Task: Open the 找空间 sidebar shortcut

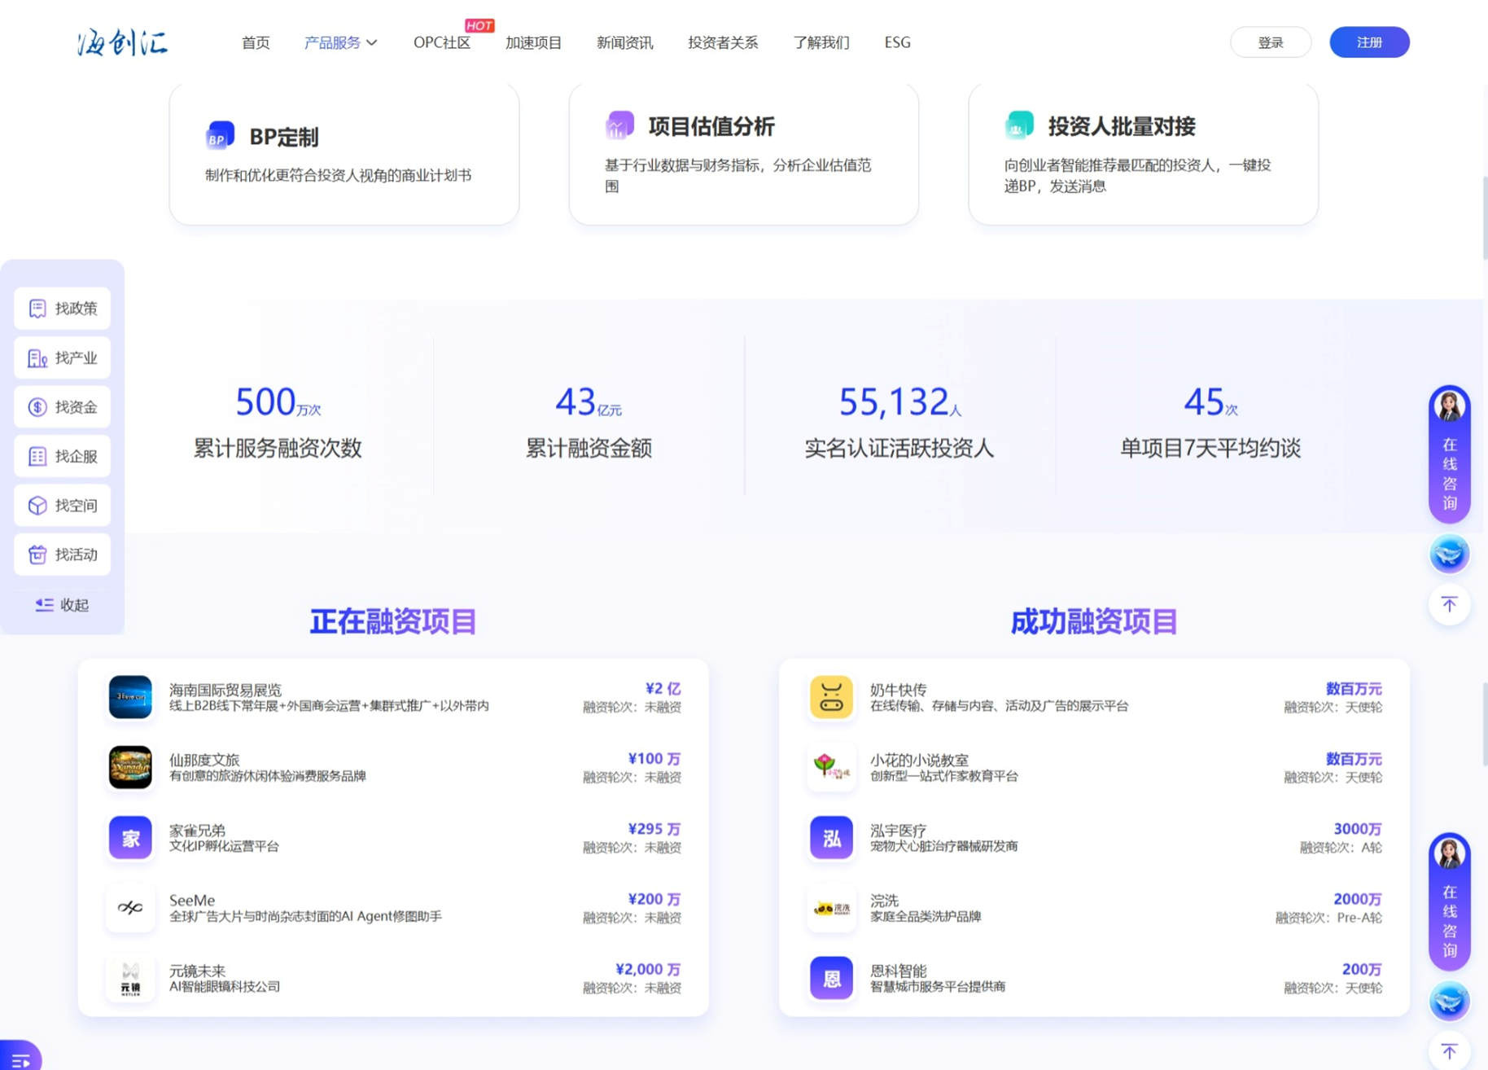Action: tap(63, 506)
